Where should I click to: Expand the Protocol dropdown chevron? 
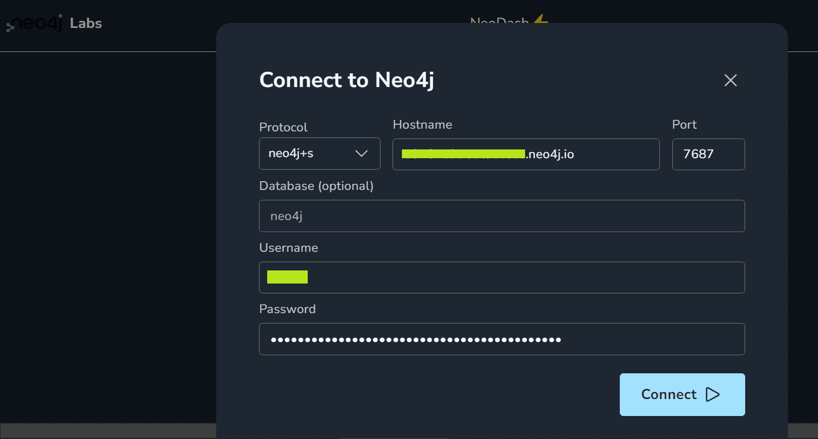click(x=361, y=153)
